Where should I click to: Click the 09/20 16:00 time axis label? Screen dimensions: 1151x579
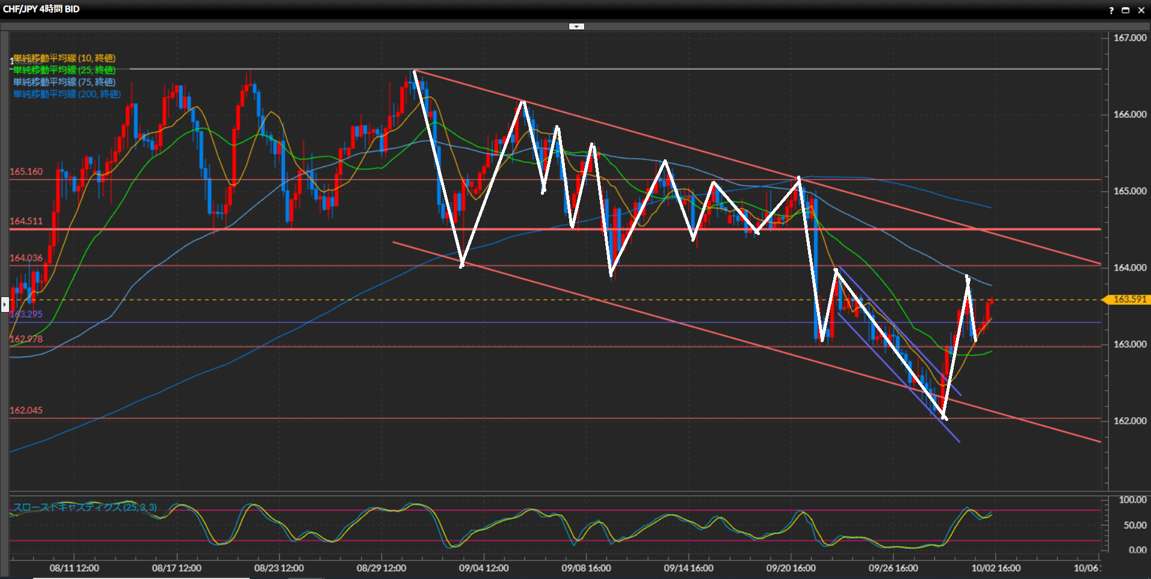click(x=791, y=568)
